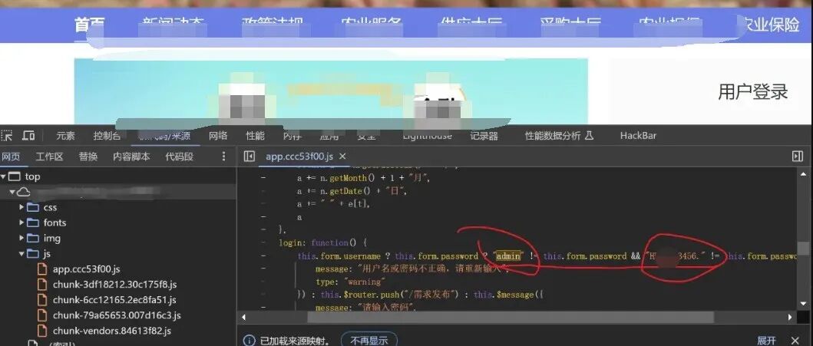Image resolution: width=813 pixels, height=346 pixels.
Task: Click the login: function() code line
Action: 323,242
